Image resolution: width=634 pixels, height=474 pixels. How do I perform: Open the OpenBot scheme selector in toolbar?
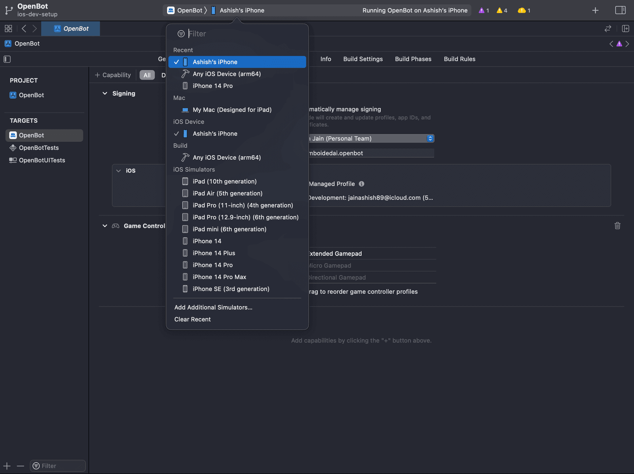click(185, 10)
